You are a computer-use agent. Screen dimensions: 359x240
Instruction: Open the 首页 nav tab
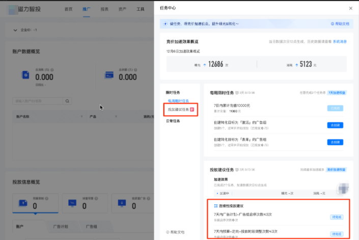point(68,9)
